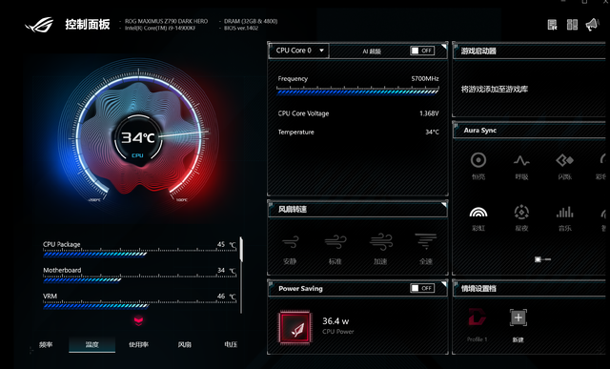Expand the 风扇转速 panel corner arrow
Screen dimensions: 610x369
point(444,204)
